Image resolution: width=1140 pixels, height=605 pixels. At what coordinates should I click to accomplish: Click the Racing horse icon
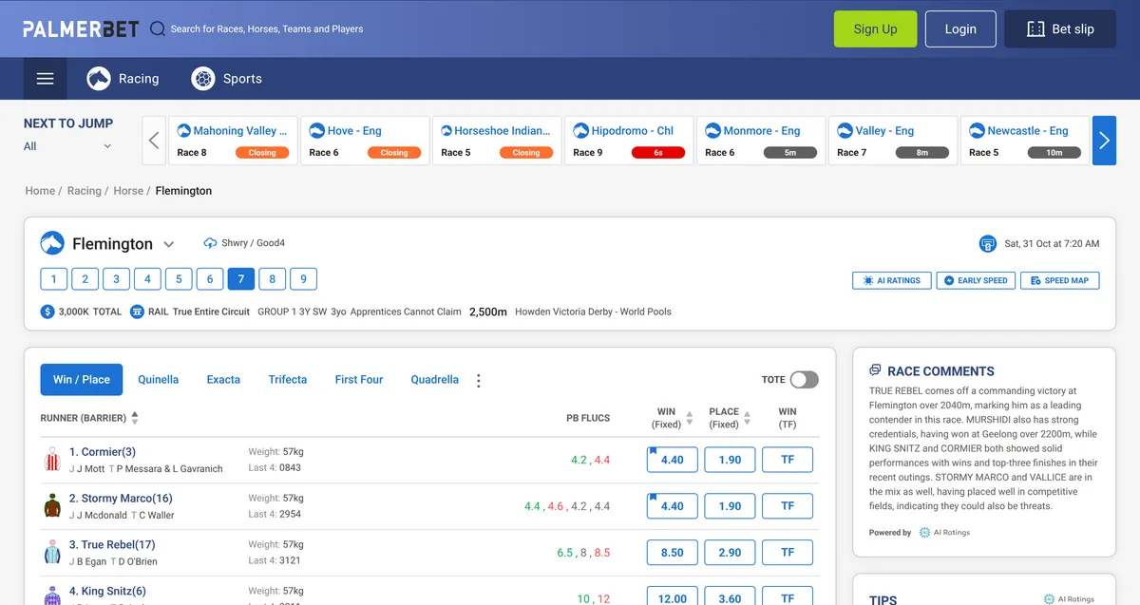99,79
